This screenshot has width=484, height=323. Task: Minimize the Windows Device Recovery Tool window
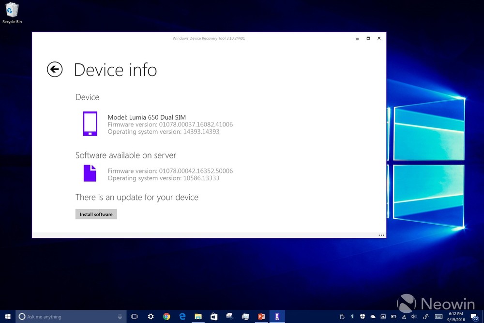point(357,38)
